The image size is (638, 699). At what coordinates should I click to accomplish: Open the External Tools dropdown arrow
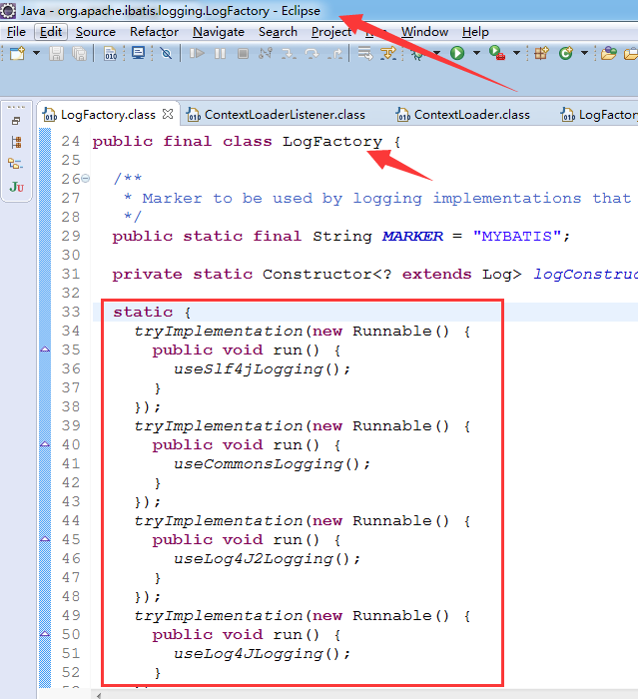coord(516,54)
